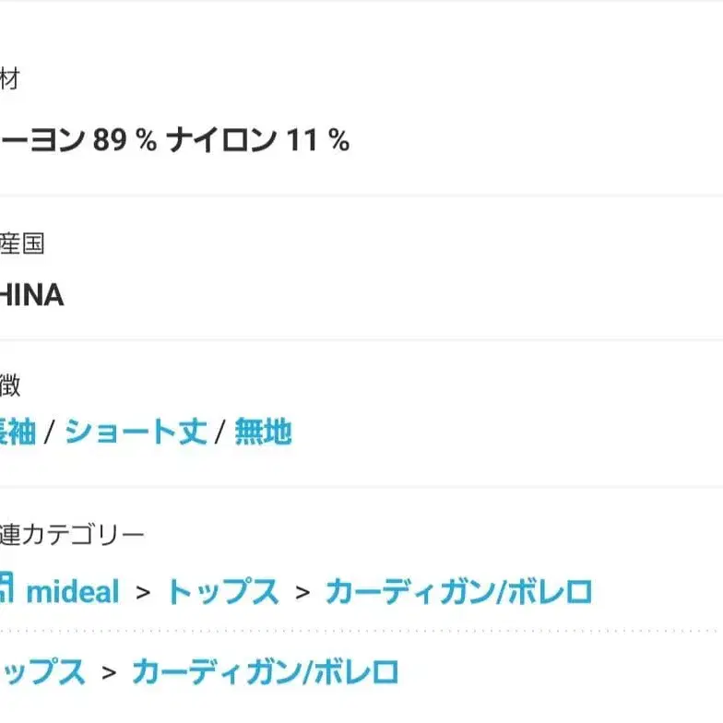
Task: Open トップス link in the bottom category row
Action: 41,671
